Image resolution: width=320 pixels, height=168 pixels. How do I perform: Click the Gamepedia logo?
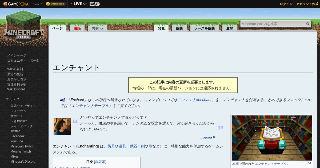tap(16, 4)
